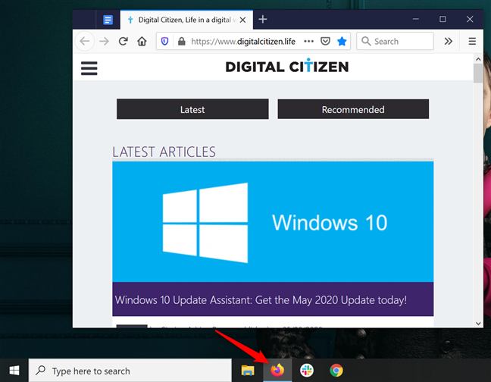This screenshot has height=382, width=491.
Task: Click the page scrollbar down arrow
Action: pyautogui.click(x=478, y=324)
